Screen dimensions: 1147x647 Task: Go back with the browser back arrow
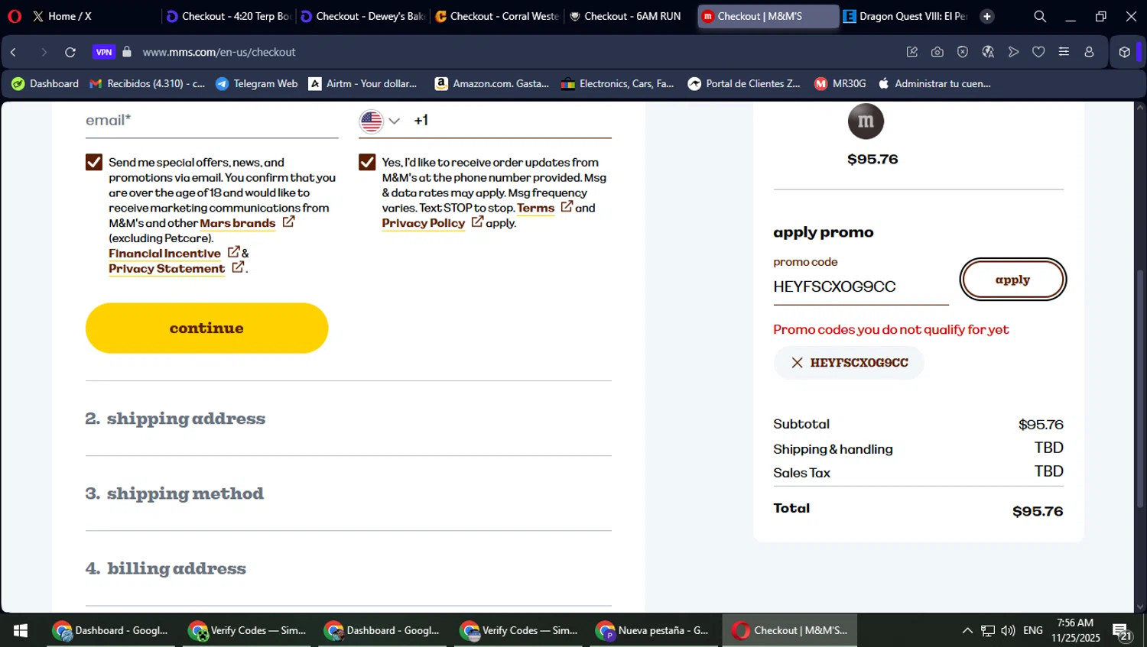pyautogui.click(x=13, y=52)
